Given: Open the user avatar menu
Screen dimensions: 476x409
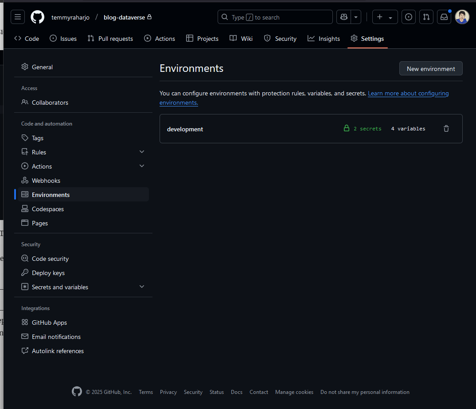Looking at the screenshot, I should click(462, 17).
